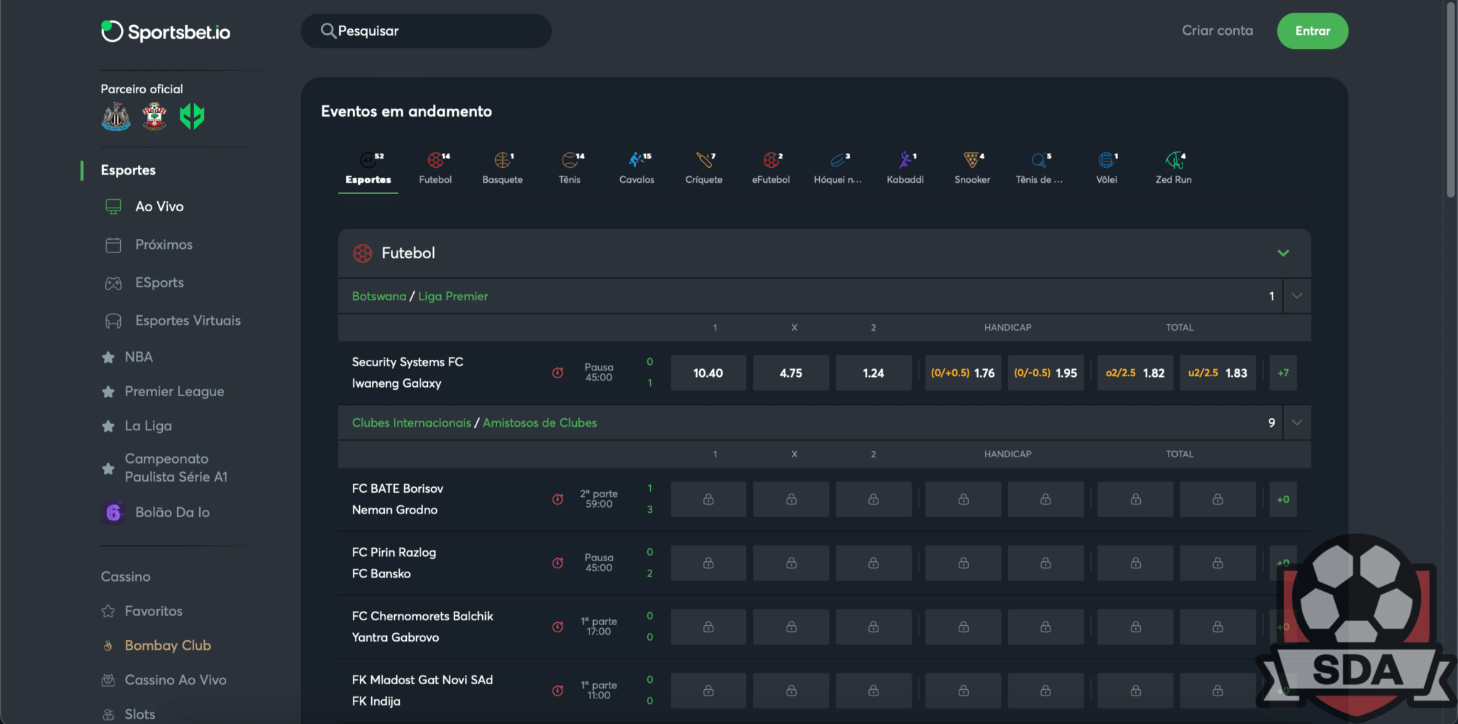Switch to the Hóquei sport tab
The image size is (1458, 724).
pyautogui.click(x=838, y=169)
